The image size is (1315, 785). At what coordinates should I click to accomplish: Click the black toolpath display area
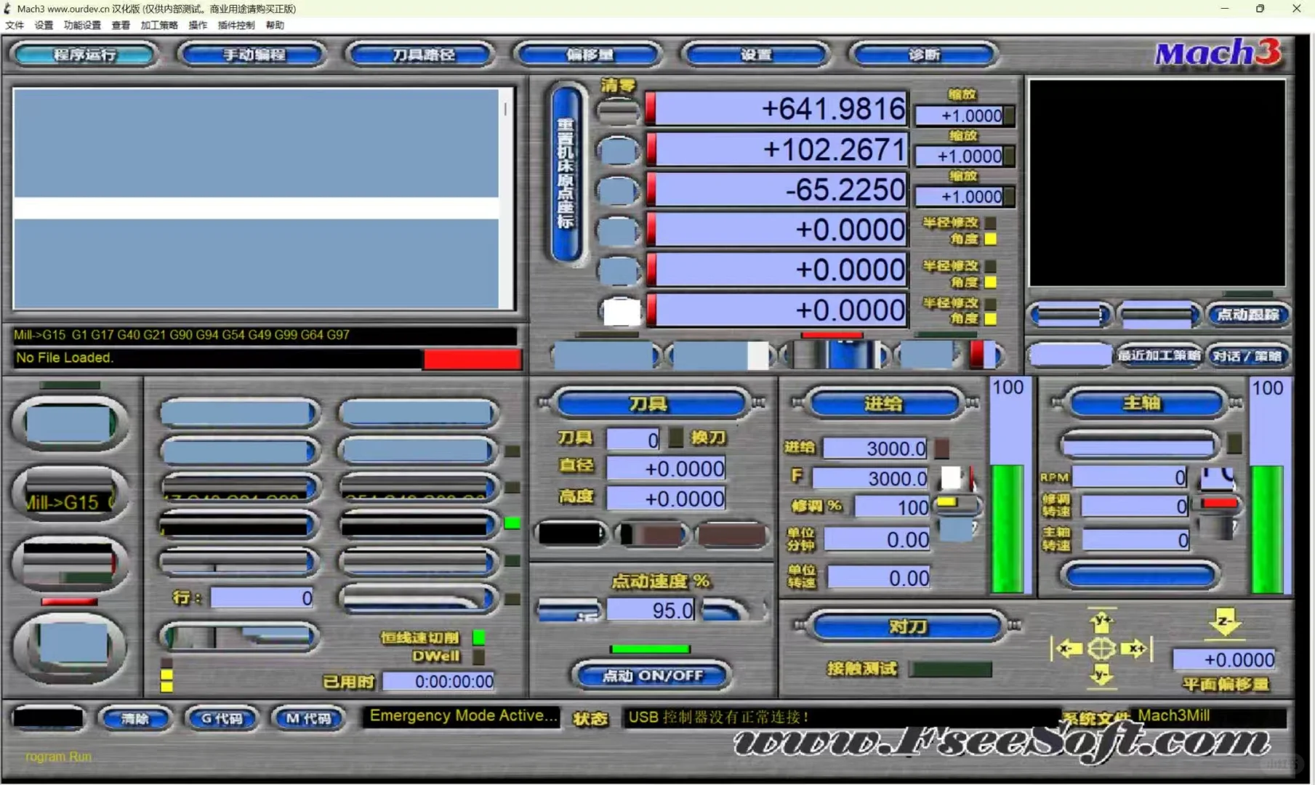point(1157,183)
